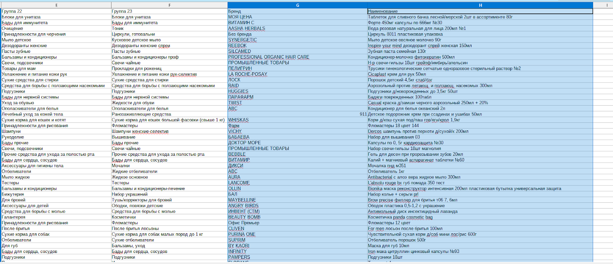Select 'Фломастеры 12 цвет' cell

480,223
